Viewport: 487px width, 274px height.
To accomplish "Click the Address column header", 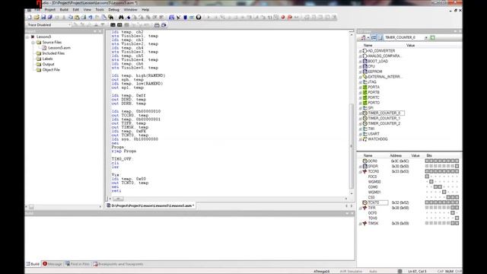I will point(396,155).
